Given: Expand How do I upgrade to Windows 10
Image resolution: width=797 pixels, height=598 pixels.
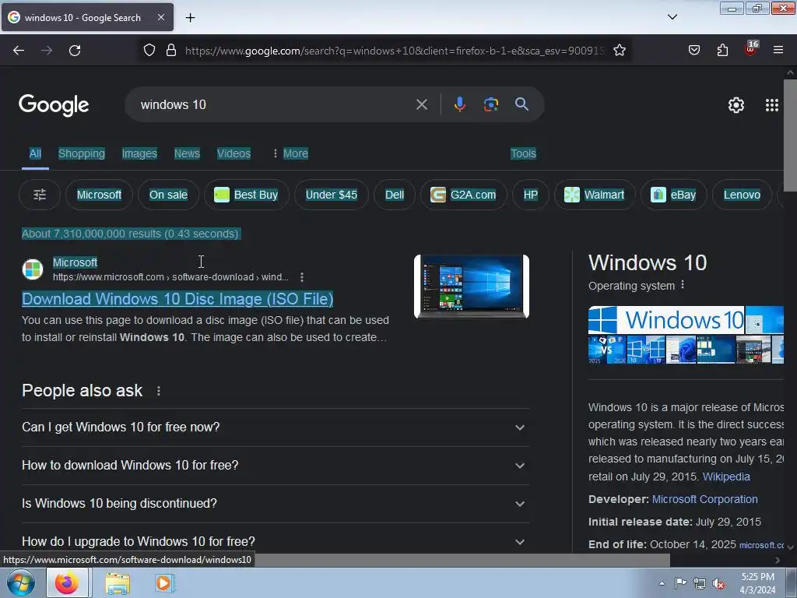Looking at the screenshot, I should (275, 540).
